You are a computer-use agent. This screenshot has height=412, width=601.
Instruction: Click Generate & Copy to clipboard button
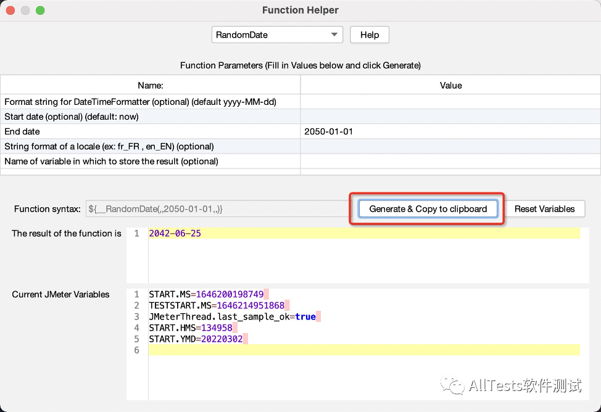(428, 209)
